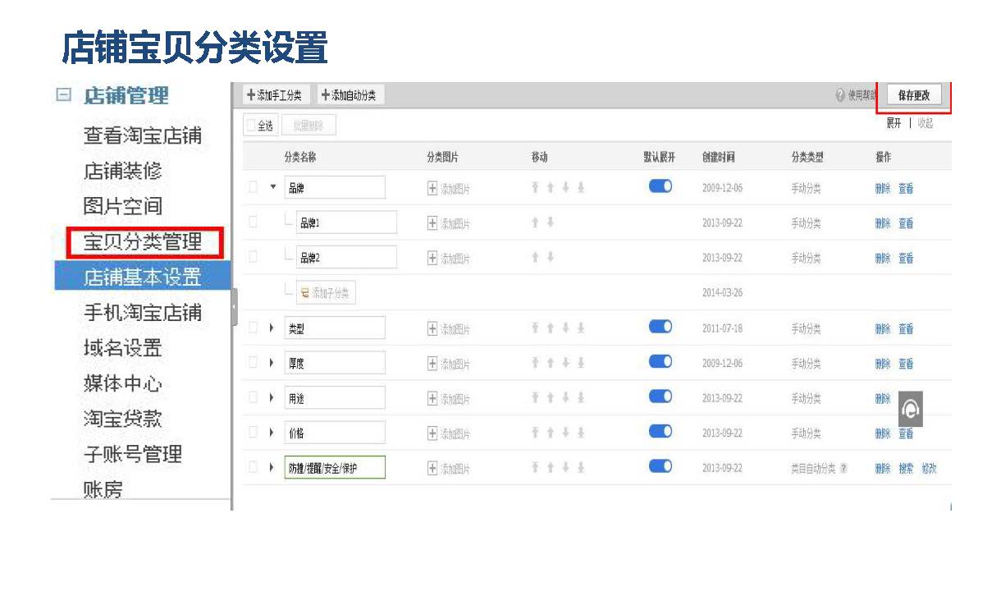Open 店铺装修 in sidebar menu
The width and height of the screenshot is (1001, 596).
pos(123,171)
